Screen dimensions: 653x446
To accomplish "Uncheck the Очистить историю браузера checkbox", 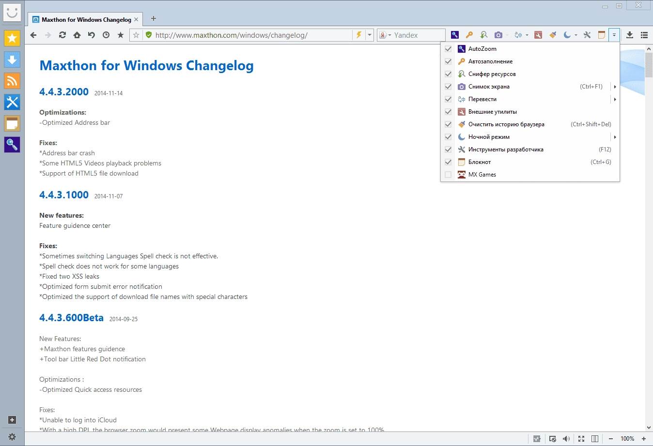I will [x=448, y=124].
